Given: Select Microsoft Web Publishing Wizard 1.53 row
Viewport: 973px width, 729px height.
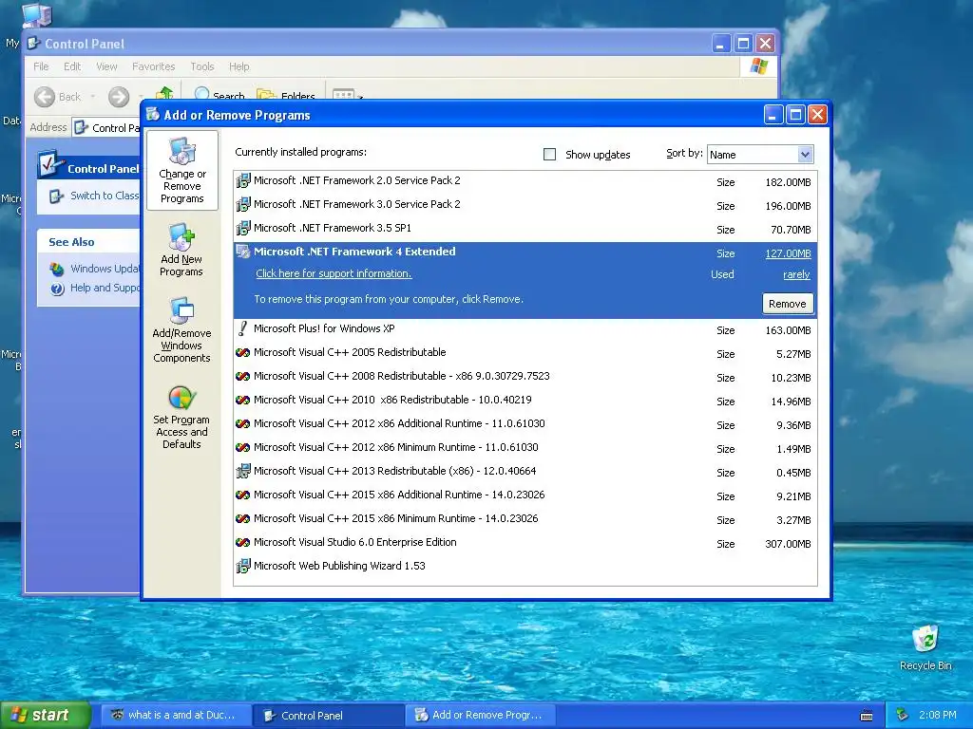Looking at the screenshot, I should click(525, 566).
